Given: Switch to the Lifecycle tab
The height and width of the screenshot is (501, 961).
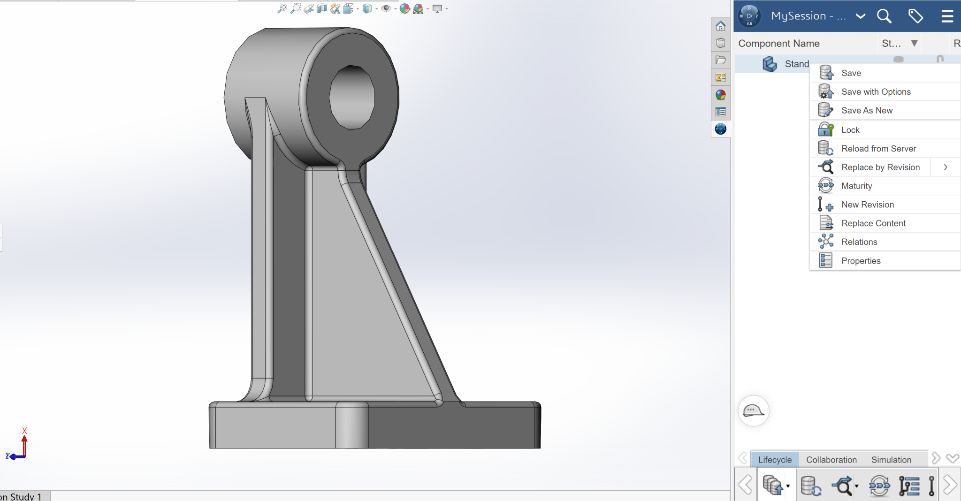Looking at the screenshot, I should point(775,460).
